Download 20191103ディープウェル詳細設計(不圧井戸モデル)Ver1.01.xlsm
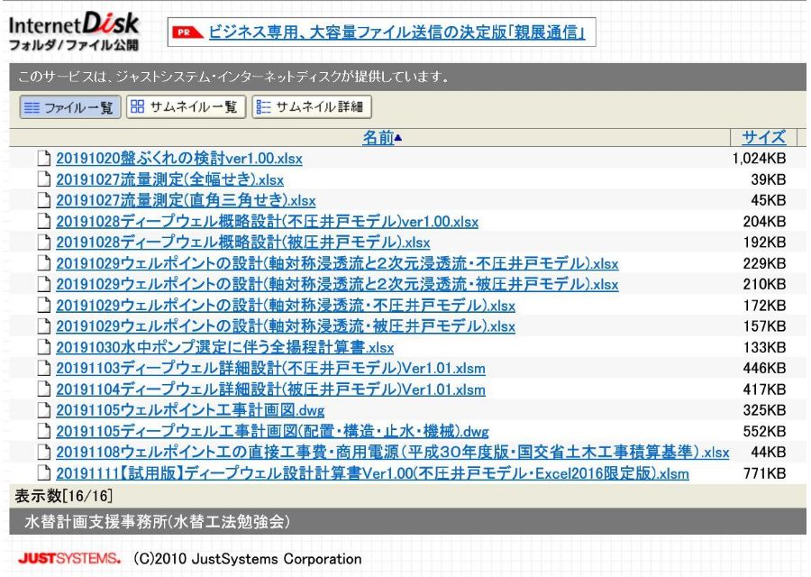The image size is (811, 577). [270, 369]
